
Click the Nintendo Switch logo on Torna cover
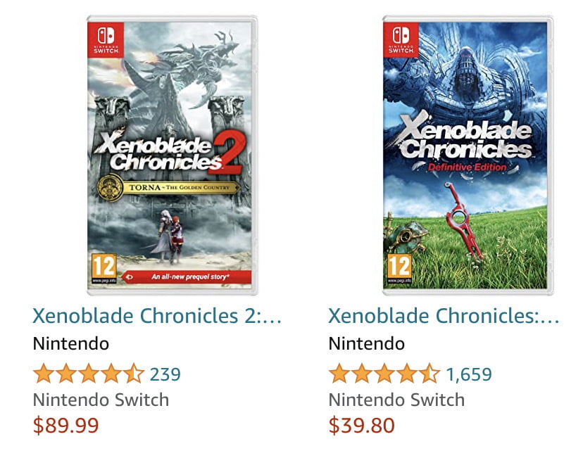[x=106, y=40]
